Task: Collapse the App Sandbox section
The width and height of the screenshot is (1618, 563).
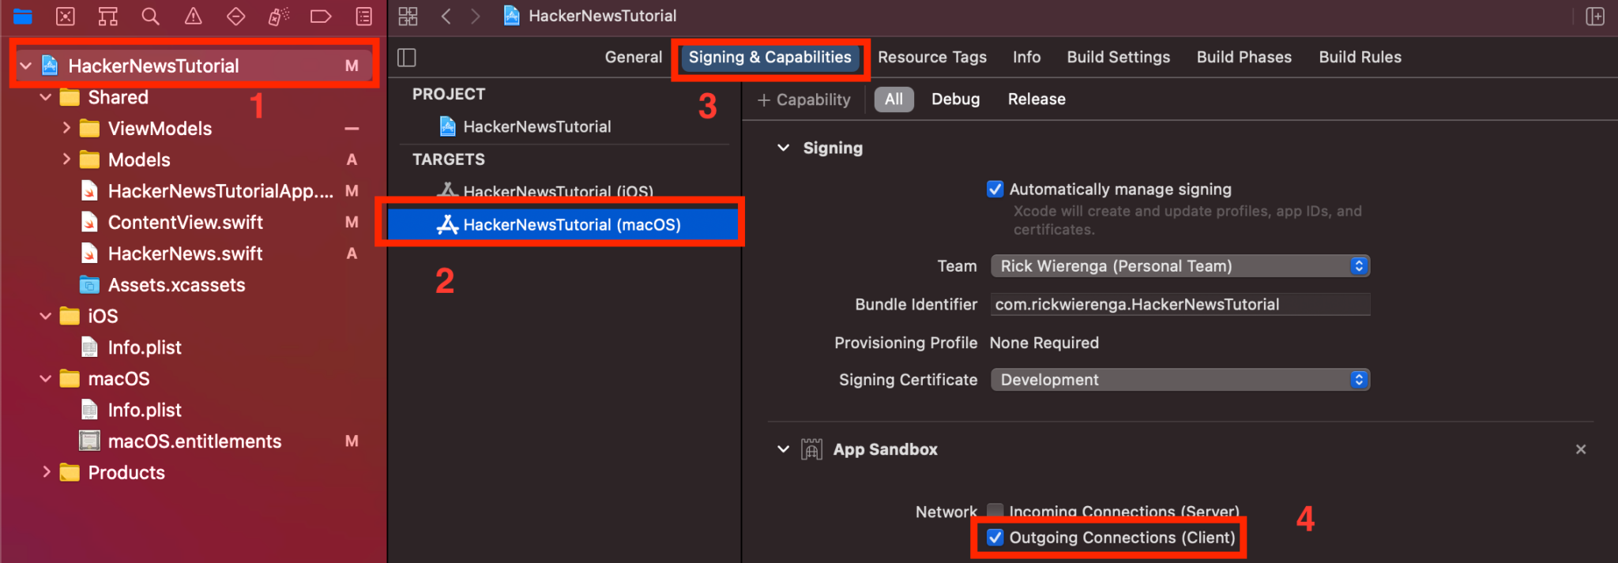Action: click(x=783, y=449)
